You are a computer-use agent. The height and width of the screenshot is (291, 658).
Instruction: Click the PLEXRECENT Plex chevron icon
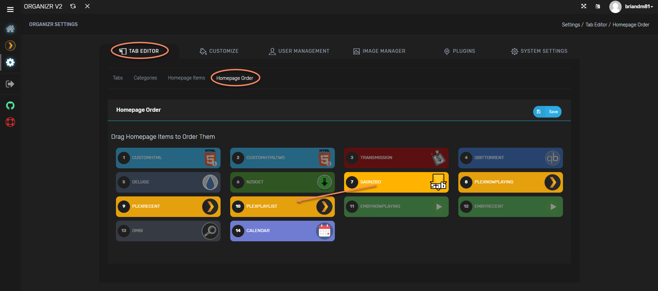[210, 207]
